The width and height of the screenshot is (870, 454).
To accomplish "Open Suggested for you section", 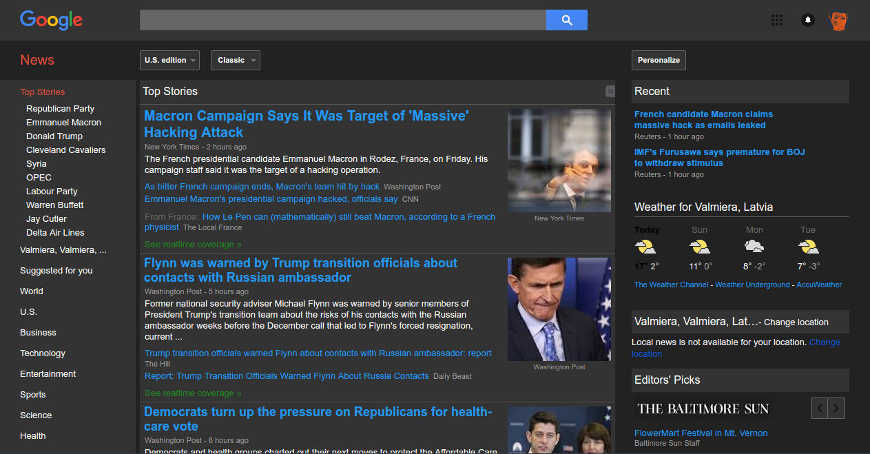I will pos(56,270).
